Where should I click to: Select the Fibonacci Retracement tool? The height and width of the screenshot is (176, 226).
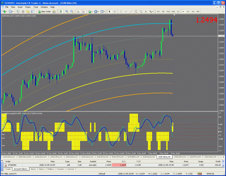[x=141, y=12]
